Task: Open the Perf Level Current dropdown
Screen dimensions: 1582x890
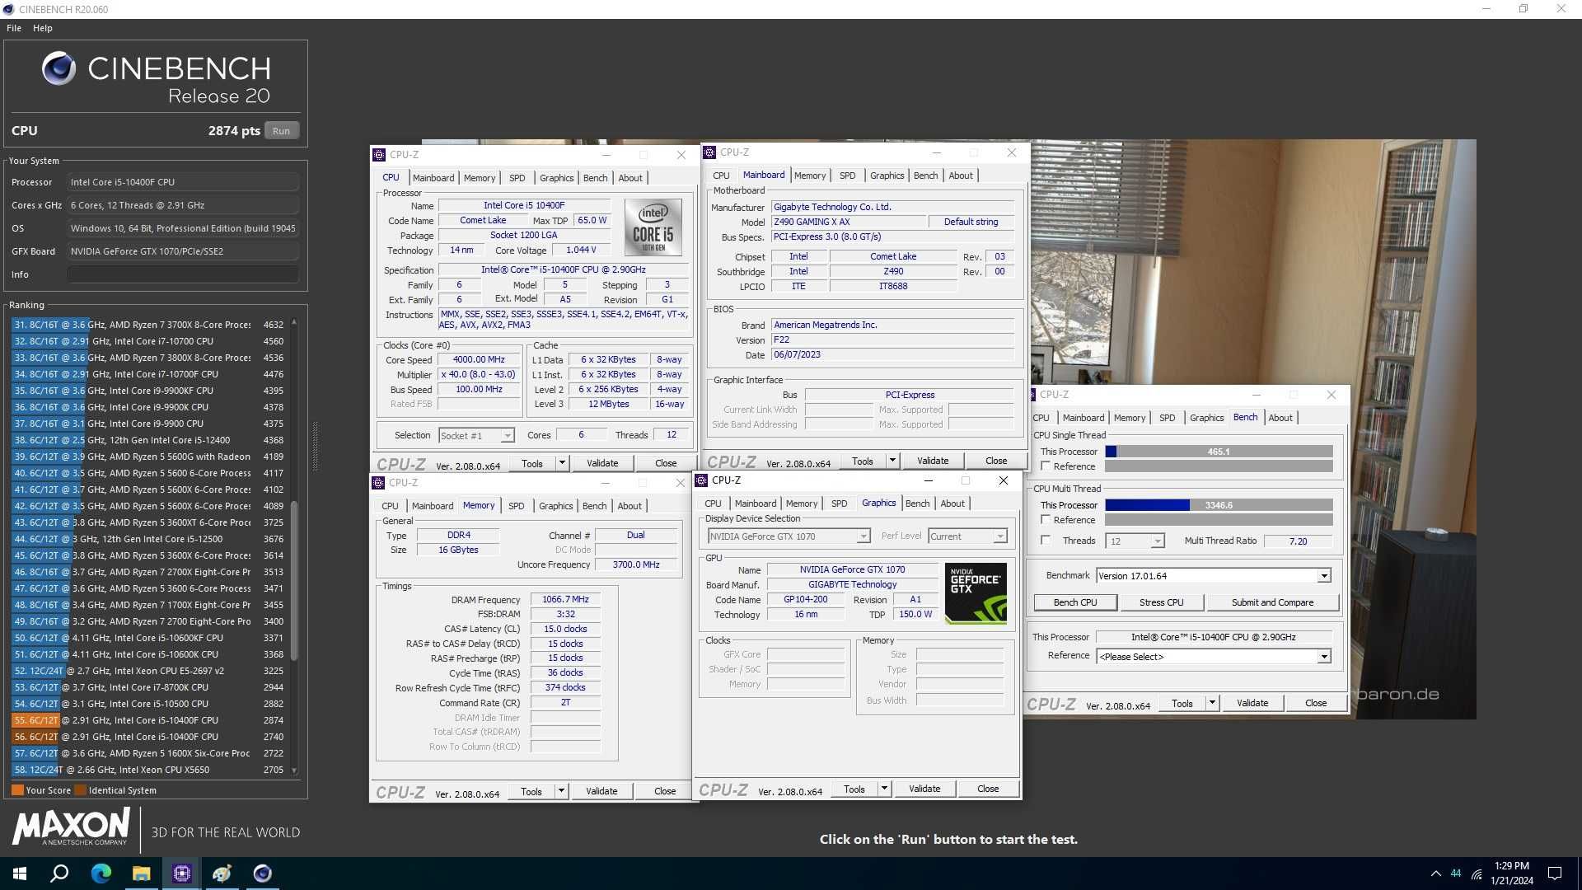Action: [967, 536]
